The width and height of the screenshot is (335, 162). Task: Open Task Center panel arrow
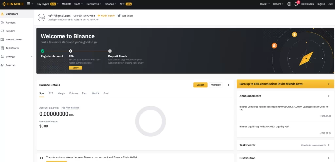click(x=329, y=145)
